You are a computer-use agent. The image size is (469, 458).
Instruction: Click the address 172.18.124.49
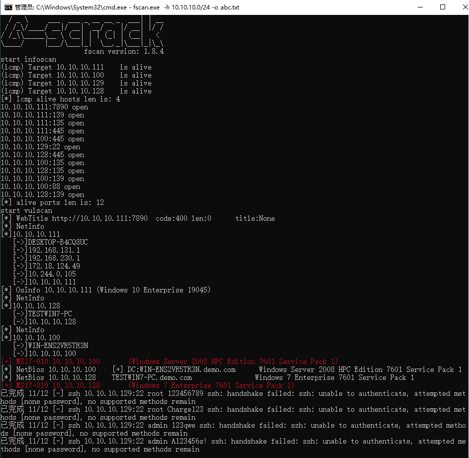[54, 266]
